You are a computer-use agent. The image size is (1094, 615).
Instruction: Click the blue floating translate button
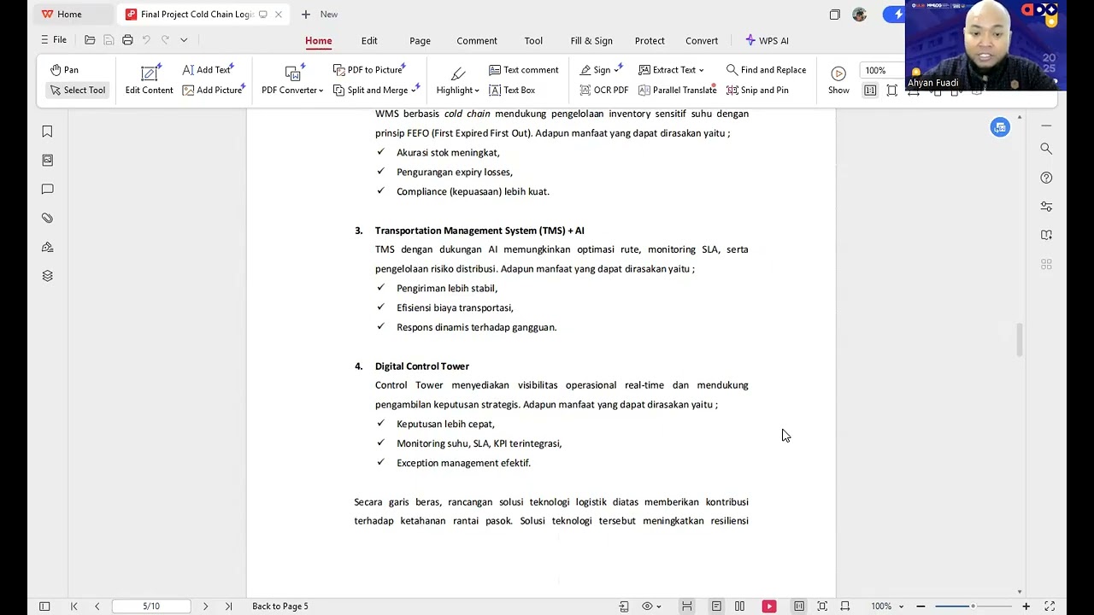[1000, 127]
